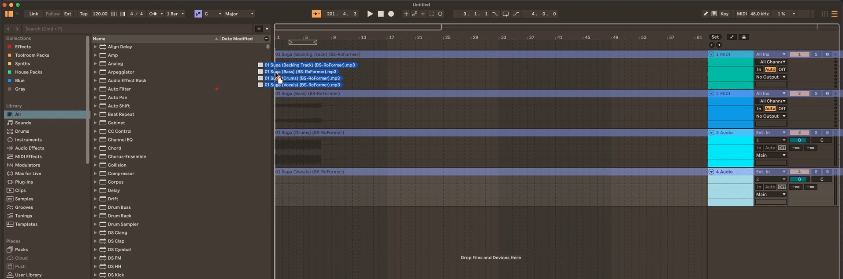Click the browser column options ellipsis icon
The width and height of the screenshot is (843, 279).
tap(266, 39)
